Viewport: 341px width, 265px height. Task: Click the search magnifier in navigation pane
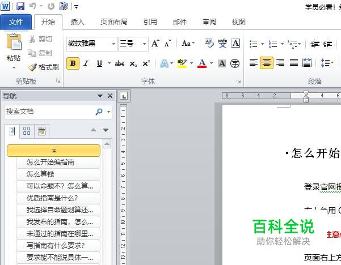click(x=99, y=112)
